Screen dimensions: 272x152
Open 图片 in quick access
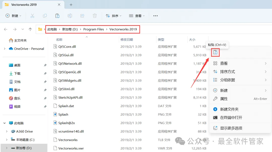(15, 90)
